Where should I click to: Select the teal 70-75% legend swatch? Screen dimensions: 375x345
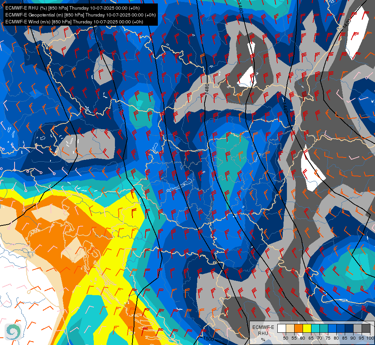(x=324, y=328)
